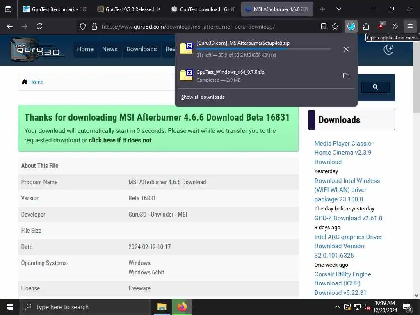View site security padlock info
This screenshot has width=420, height=315.
(x=94, y=26)
